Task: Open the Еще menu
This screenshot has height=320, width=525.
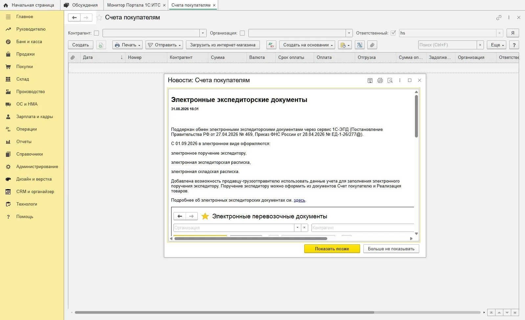Action: pyautogui.click(x=497, y=45)
